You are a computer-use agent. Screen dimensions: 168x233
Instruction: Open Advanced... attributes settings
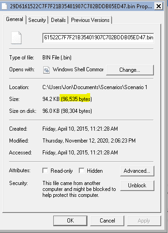point(137,171)
